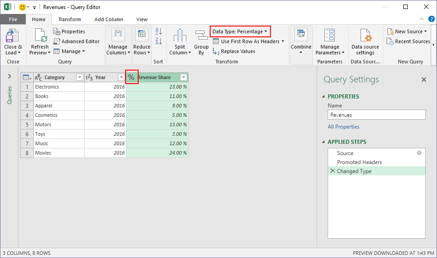The height and width of the screenshot is (258, 437).
Task: Click Replace Values
Action: (234, 51)
